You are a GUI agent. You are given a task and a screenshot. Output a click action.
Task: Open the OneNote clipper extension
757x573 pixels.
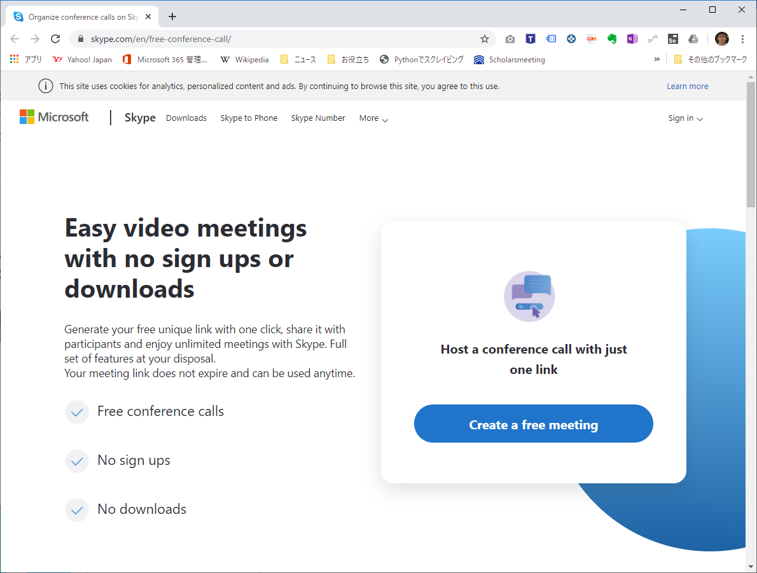(x=632, y=39)
